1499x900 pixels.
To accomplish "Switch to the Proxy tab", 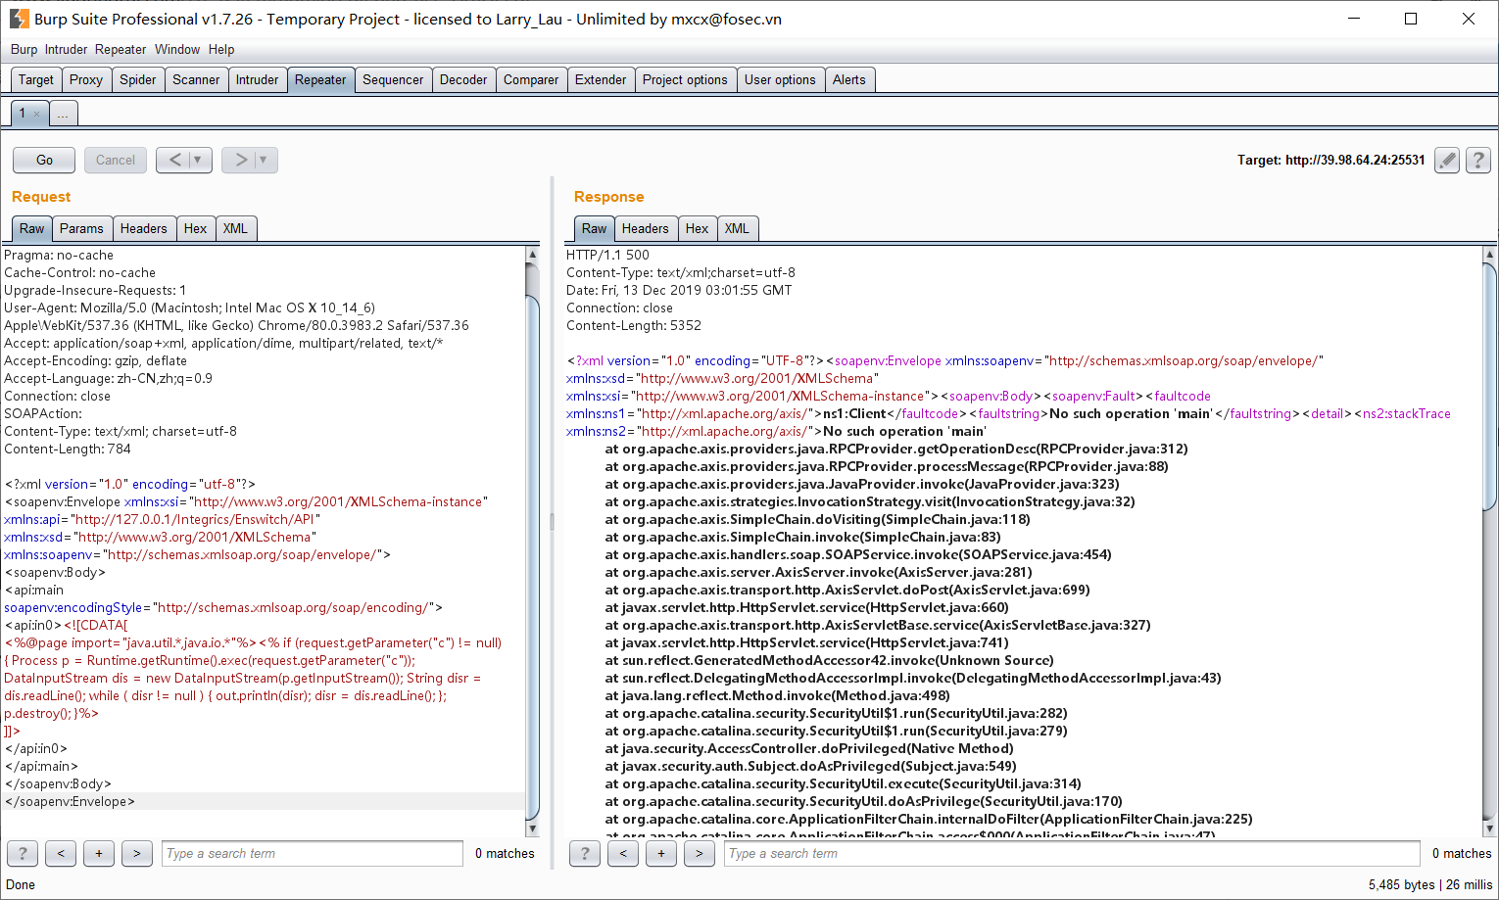I will coord(86,80).
